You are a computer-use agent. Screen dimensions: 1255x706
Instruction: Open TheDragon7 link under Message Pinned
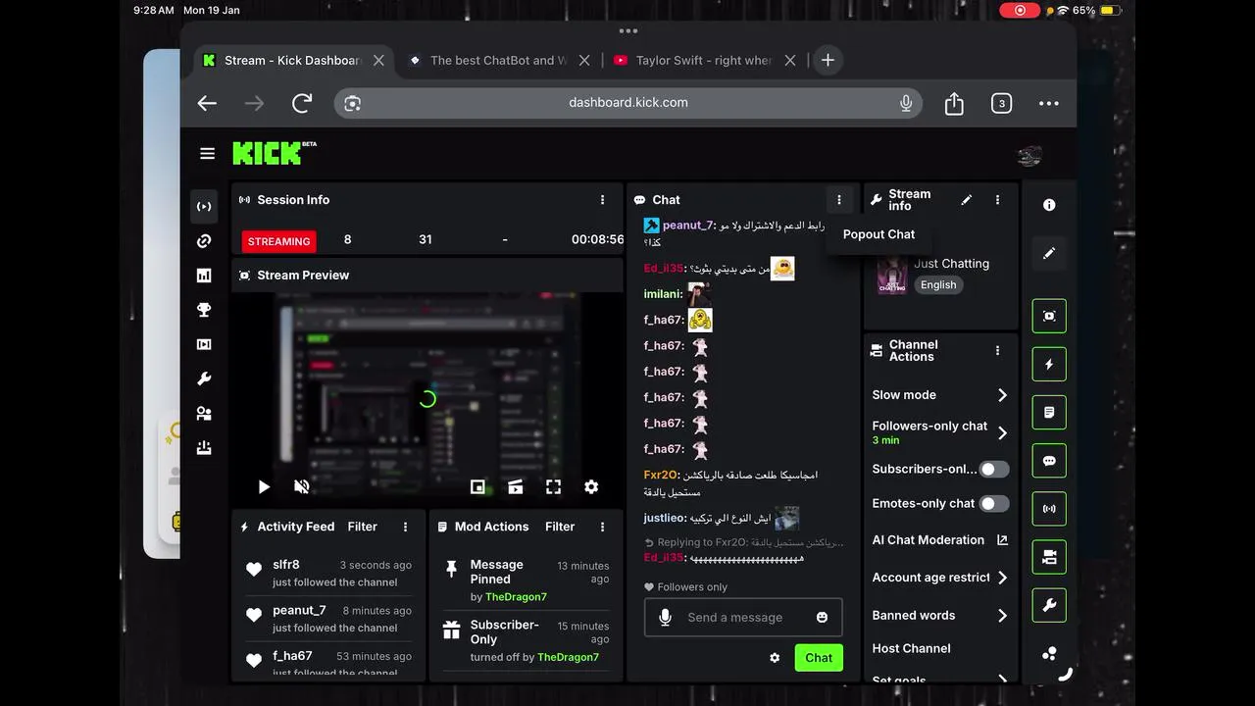coord(516,597)
